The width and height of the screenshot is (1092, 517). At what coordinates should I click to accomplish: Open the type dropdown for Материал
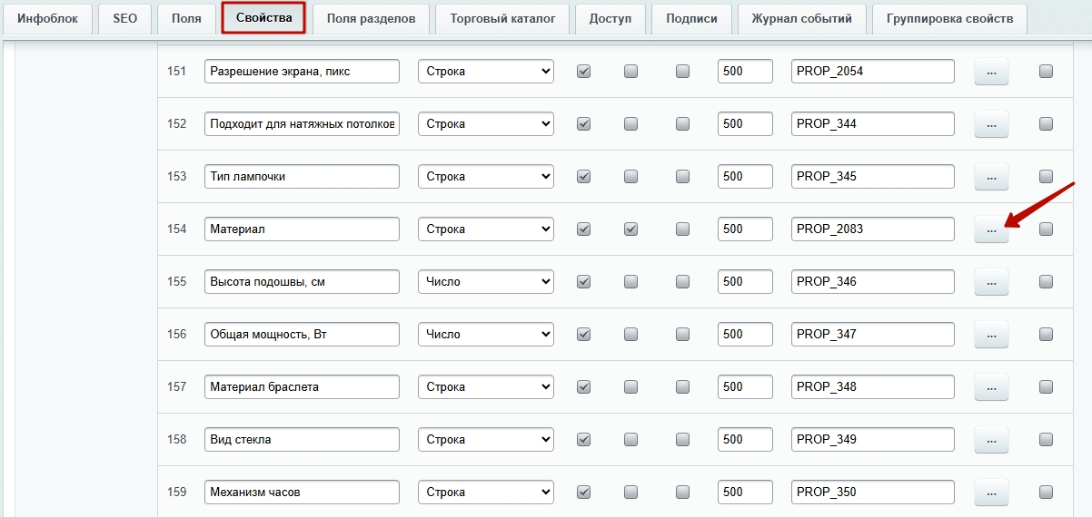click(x=485, y=229)
